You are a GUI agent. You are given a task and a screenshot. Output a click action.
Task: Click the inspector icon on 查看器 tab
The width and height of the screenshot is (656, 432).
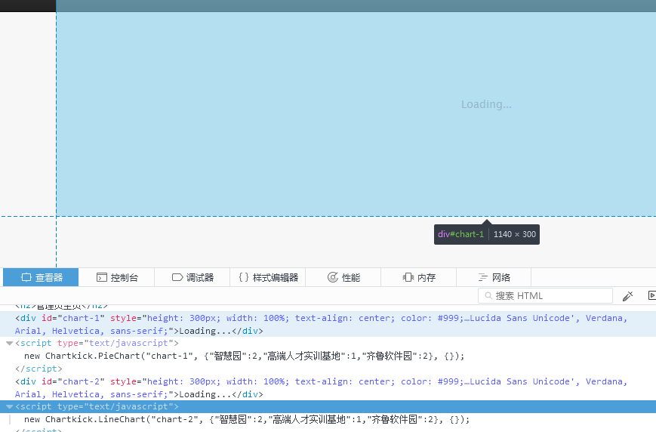point(26,277)
